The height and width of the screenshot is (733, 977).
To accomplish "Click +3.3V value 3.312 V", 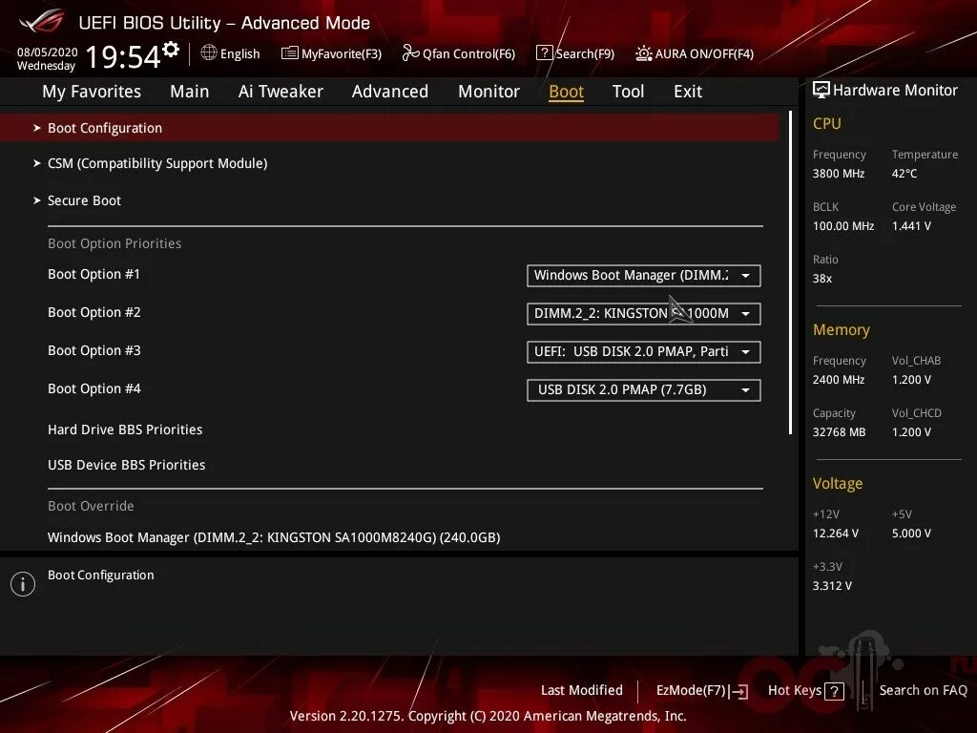I will click(832, 585).
